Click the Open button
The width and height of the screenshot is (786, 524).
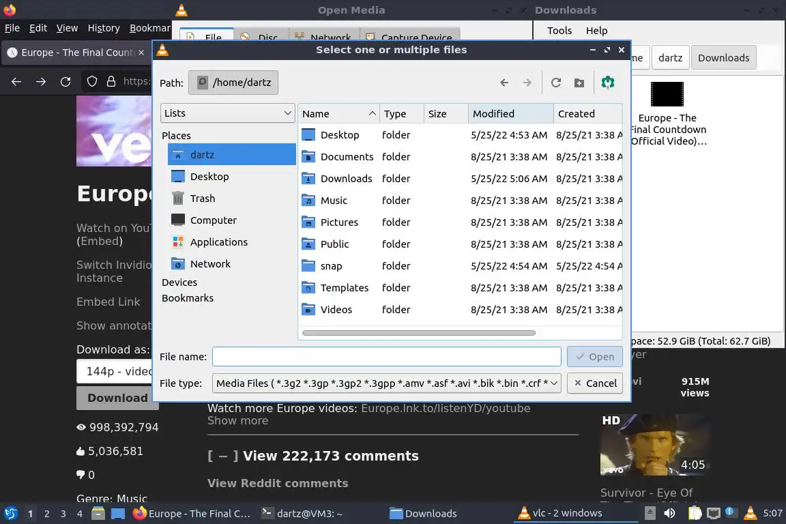coord(594,357)
